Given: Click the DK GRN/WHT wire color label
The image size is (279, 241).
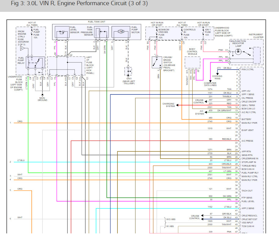Looking at the screenshot, I should pos(224,111).
